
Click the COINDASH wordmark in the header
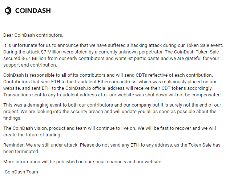(x=33, y=11)
